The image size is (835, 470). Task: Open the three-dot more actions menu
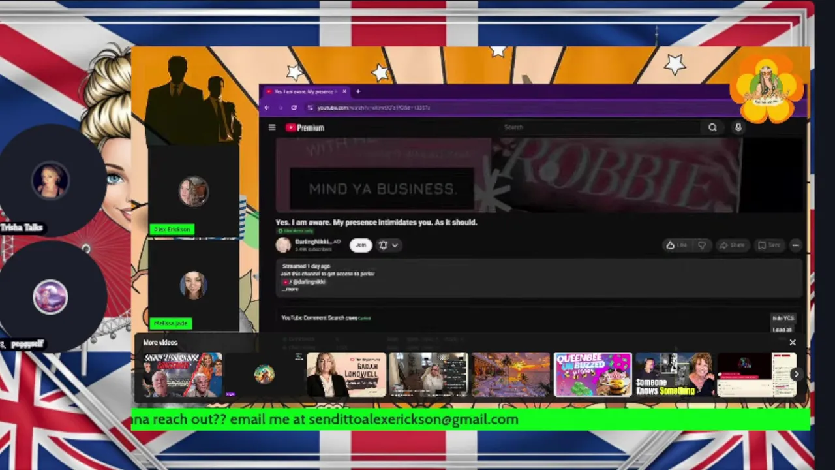pyautogui.click(x=795, y=245)
